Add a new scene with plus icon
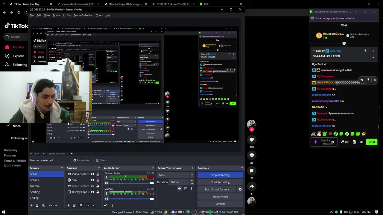The width and height of the screenshot is (383, 215). coord(31,205)
